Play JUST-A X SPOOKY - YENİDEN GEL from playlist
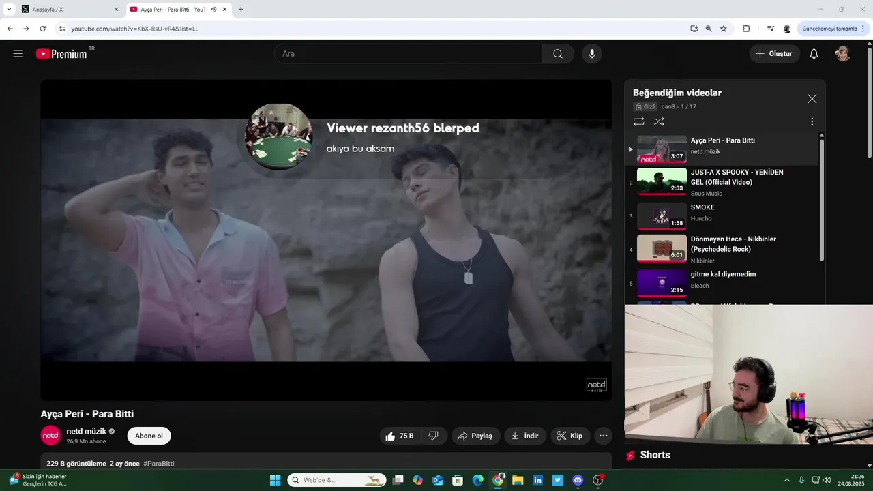Viewport: 873px width, 491px height. click(x=722, y=182)
